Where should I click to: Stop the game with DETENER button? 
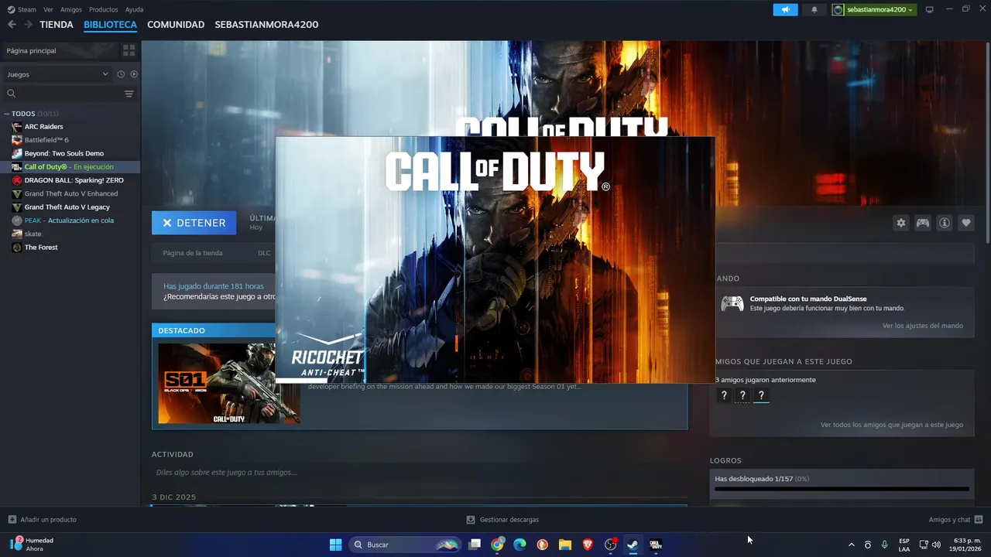(x=194, y=223)
